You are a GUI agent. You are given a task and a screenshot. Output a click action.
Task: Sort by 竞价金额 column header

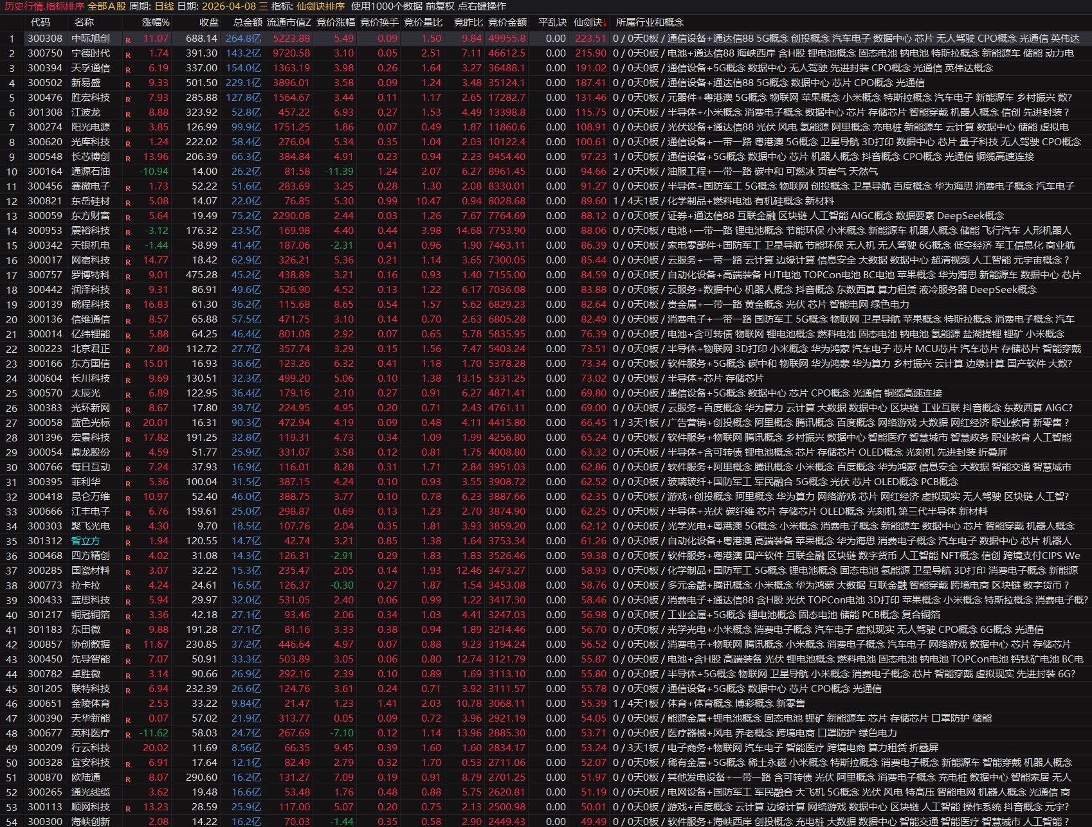(x=507, y=22)
